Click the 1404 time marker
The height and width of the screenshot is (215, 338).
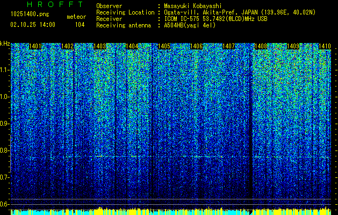[x=132, y=46]
